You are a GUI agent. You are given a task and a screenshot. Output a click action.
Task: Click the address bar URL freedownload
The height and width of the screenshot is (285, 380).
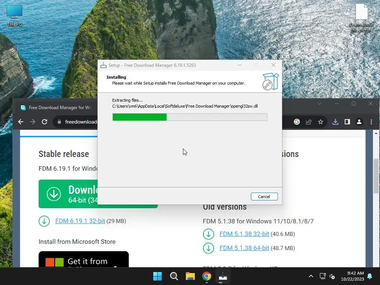pyautogui.click(x=81, y=122)
